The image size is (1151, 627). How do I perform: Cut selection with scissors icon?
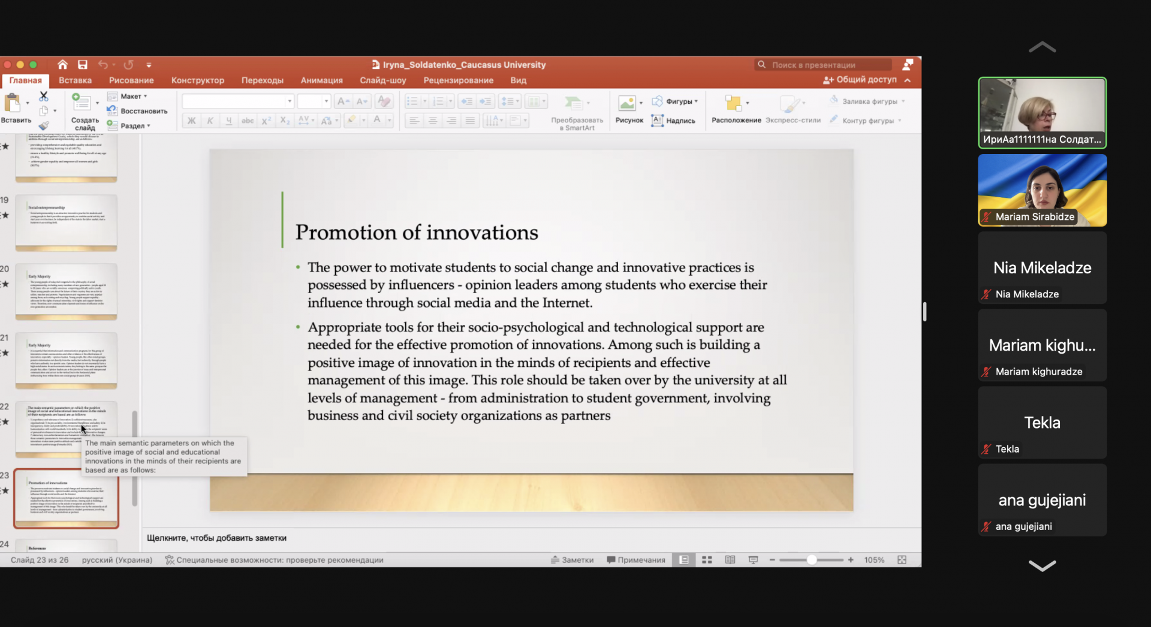[x=43, y=96]
